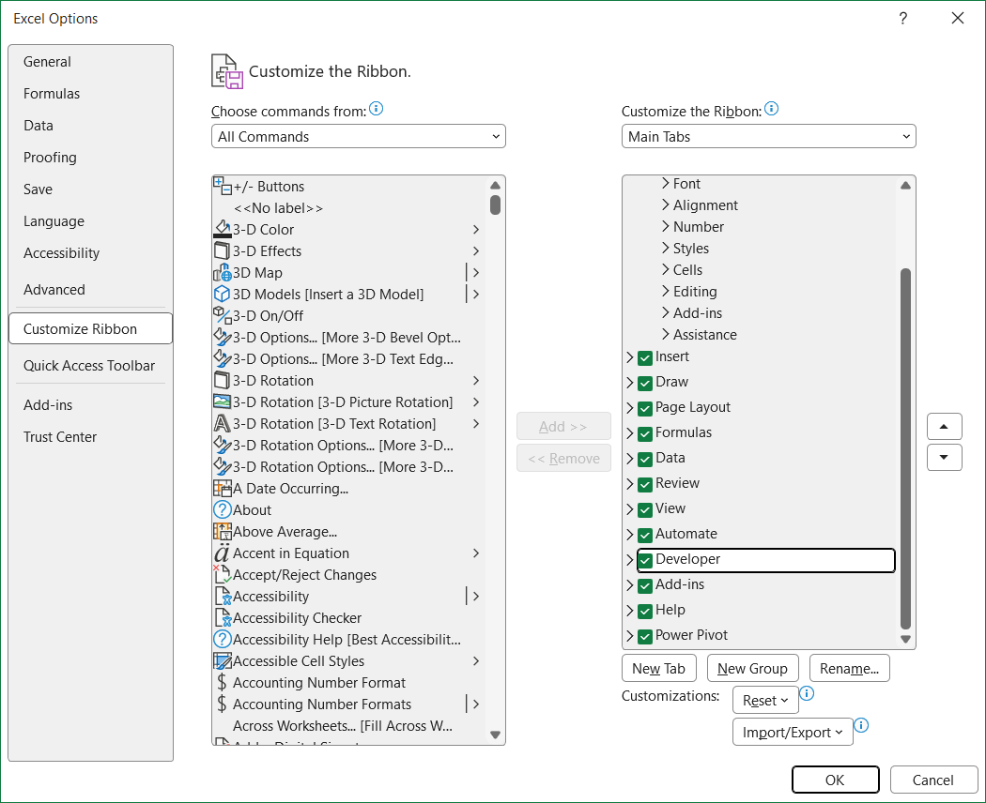Screen dimensions: 986x803
Task: Select the 3-D Color command icon
Action: (220, 229)
